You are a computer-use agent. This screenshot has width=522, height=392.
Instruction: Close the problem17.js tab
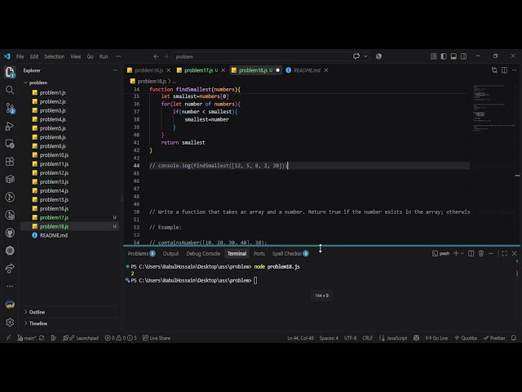[x=223, y=70]
